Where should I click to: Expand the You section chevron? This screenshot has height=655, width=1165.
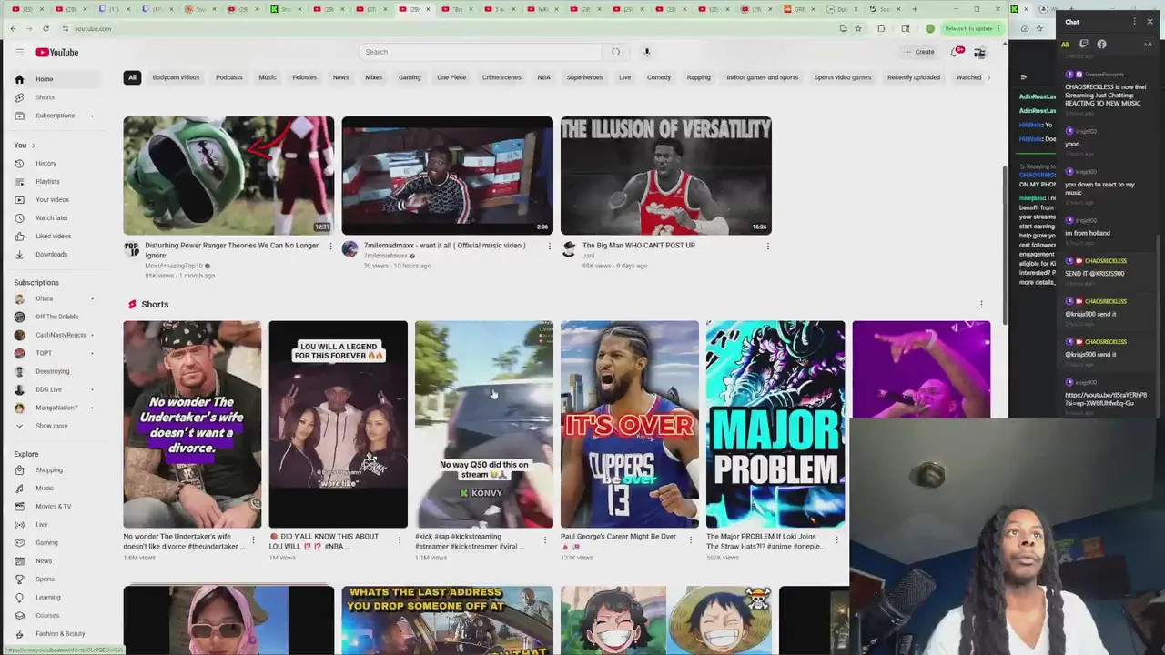(34, 146)
